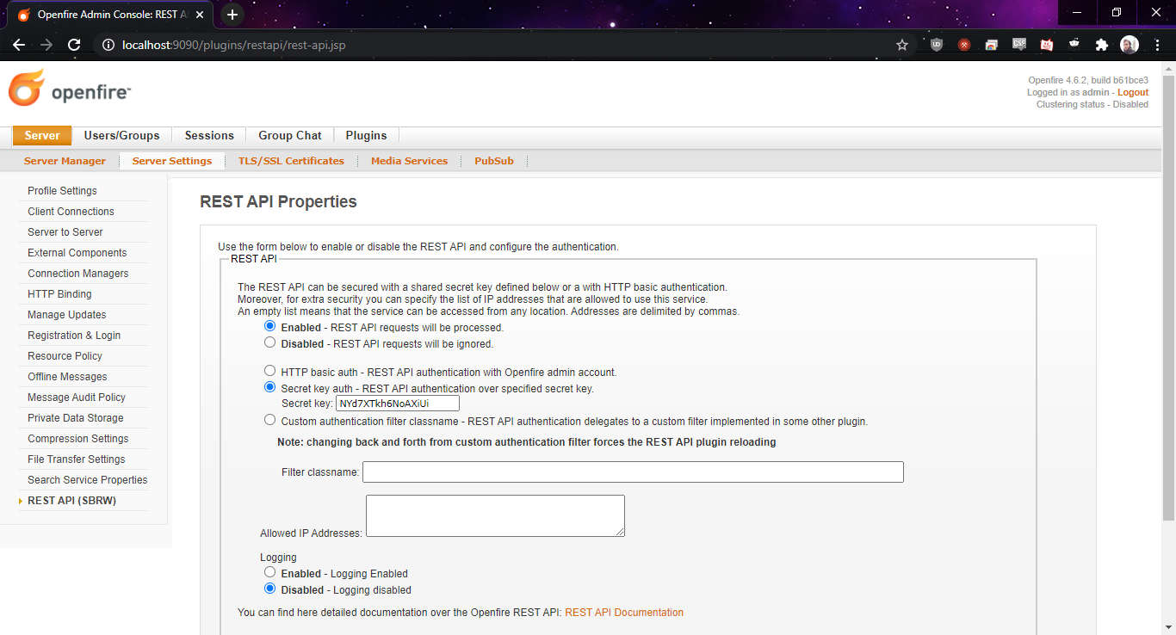Open the CSS extension icon

(1019, 45)
